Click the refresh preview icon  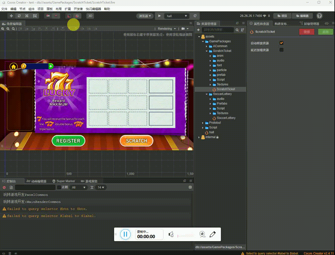click(x=195, y=16)
